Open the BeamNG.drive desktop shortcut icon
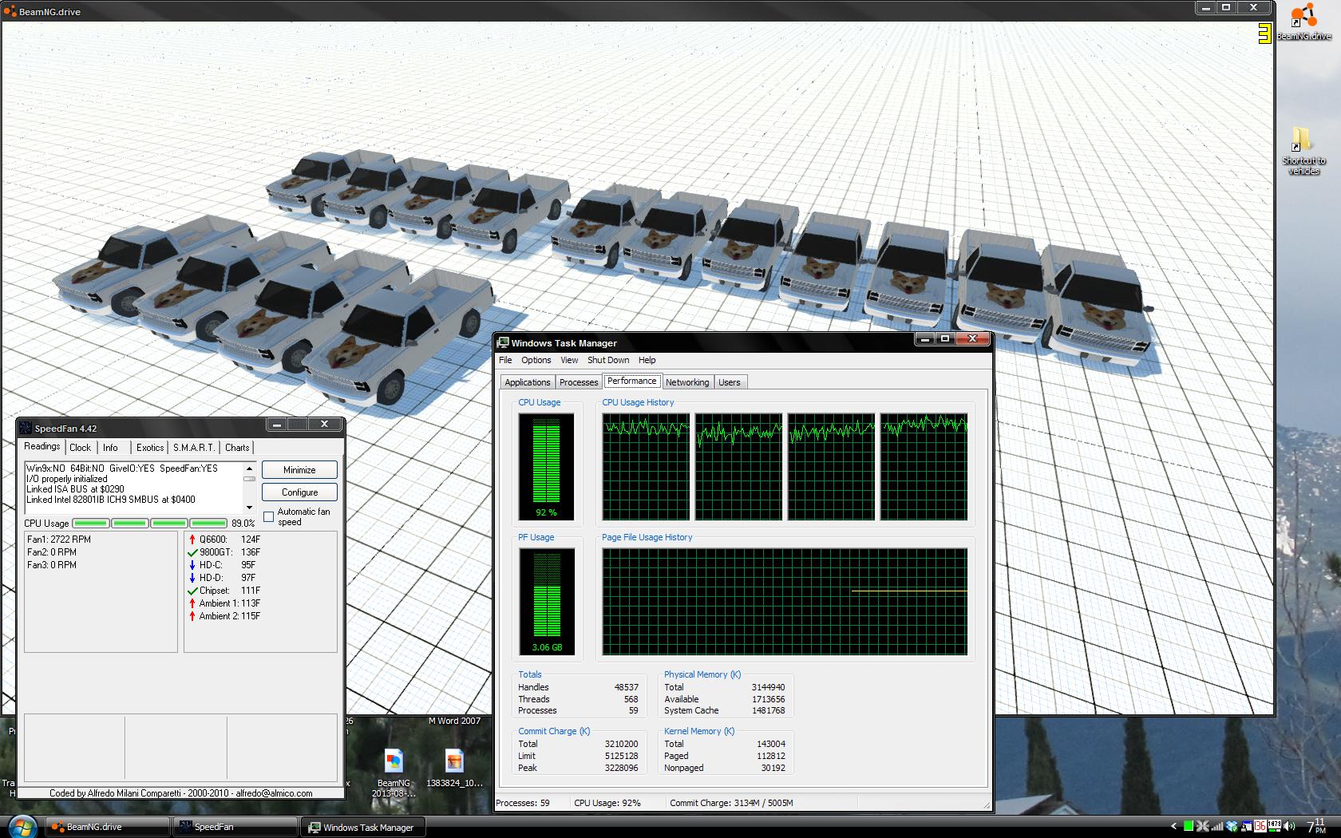1341x838 pixels. pyautogui.click(x=1303, y=22)
